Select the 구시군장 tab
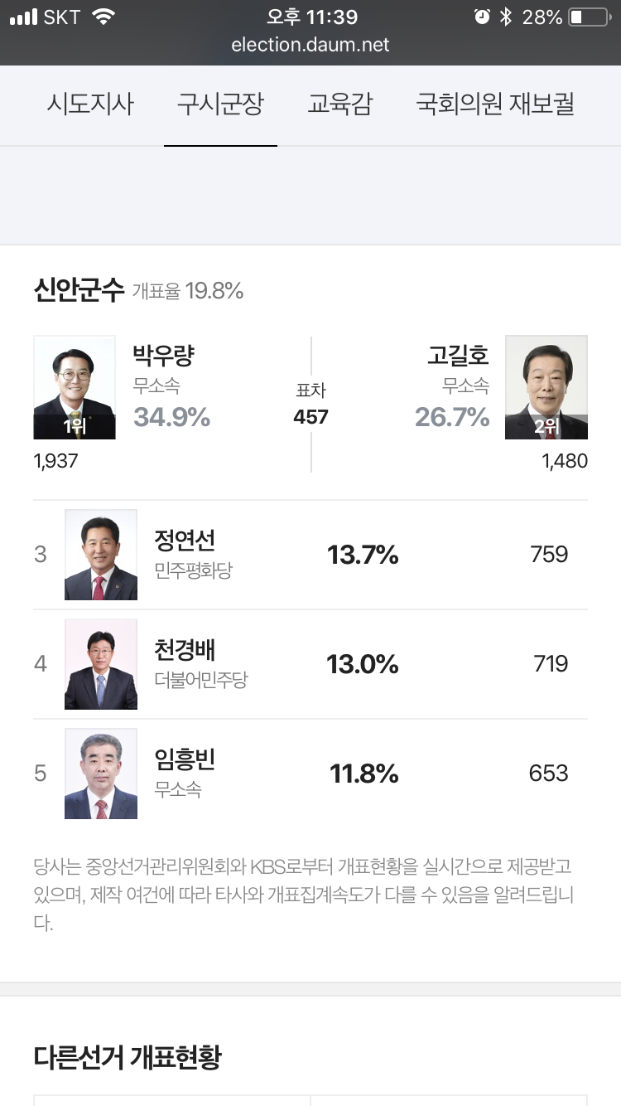Screen dimensions: 621x1106 tap(220, 105)
